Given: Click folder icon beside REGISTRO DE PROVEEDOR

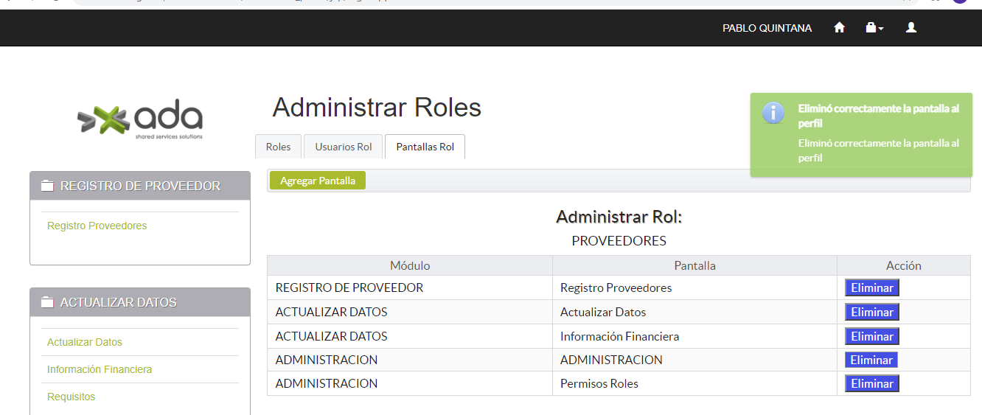Looking at the screenshot, I should pyautogui.click(x=48, y=186).
